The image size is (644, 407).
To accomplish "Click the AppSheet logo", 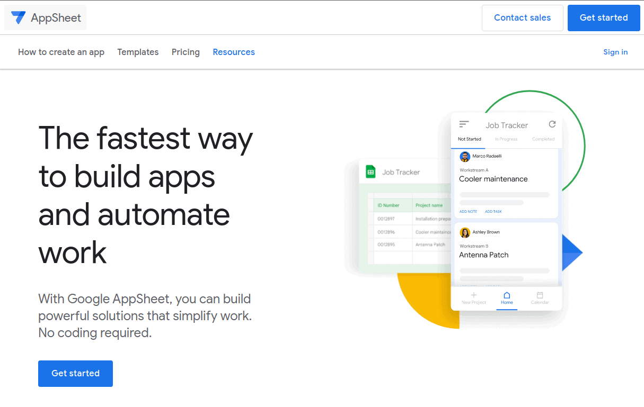I will click(46, 17).
